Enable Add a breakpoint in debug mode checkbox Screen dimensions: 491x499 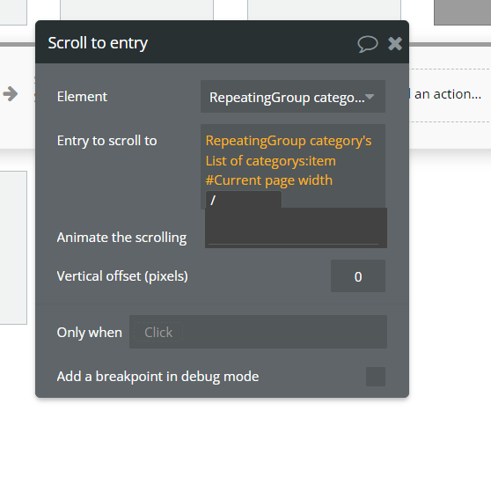[376, 377]
